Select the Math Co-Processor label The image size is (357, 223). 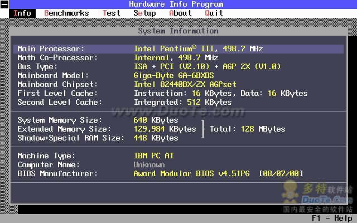click(57, 57)
